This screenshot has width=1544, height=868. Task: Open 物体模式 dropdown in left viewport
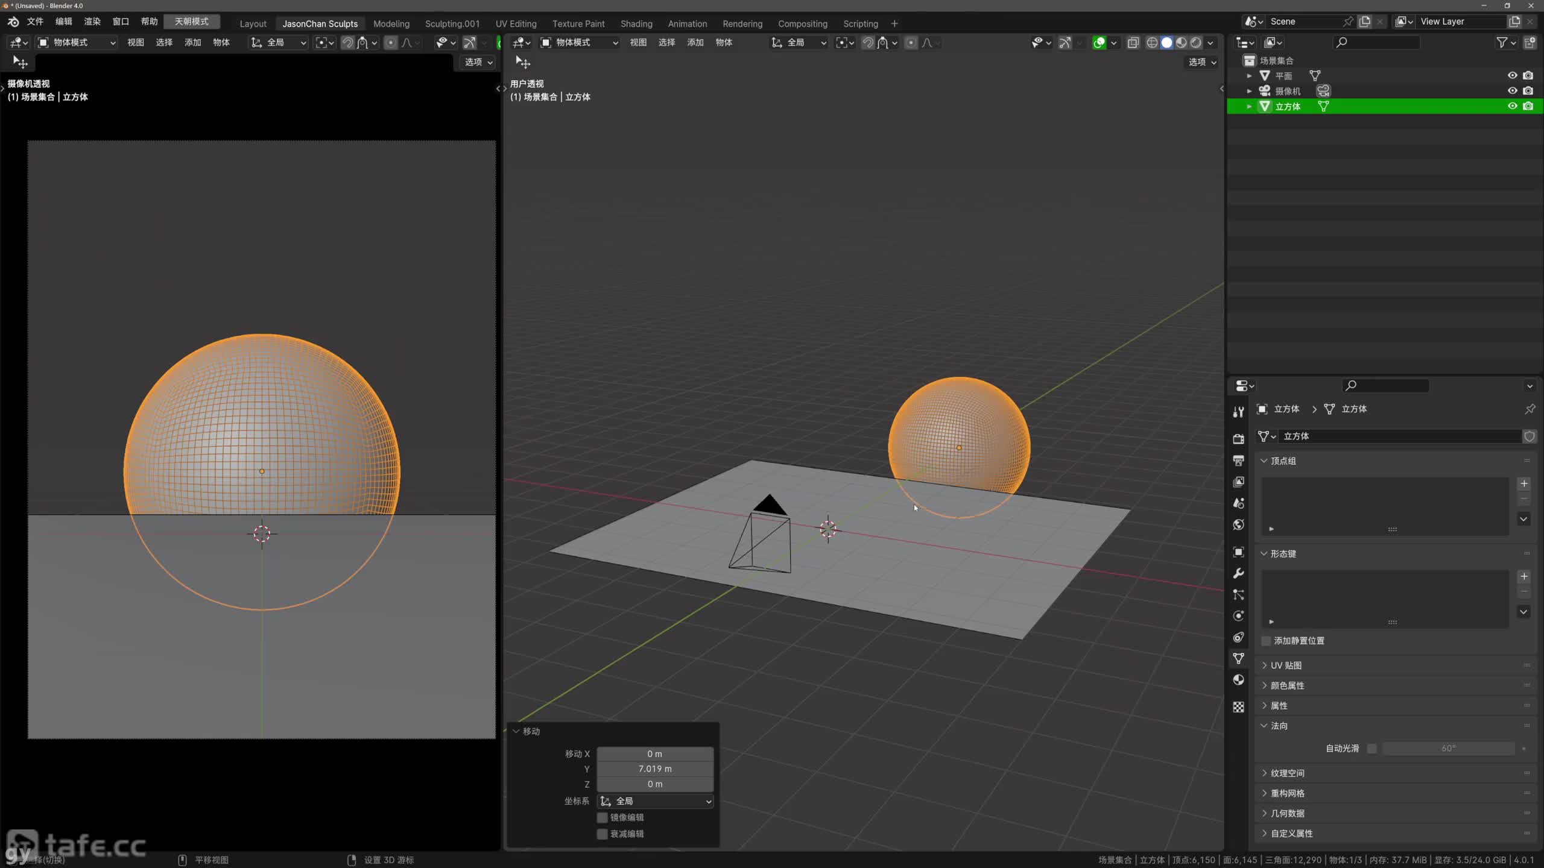click(77, 43)
